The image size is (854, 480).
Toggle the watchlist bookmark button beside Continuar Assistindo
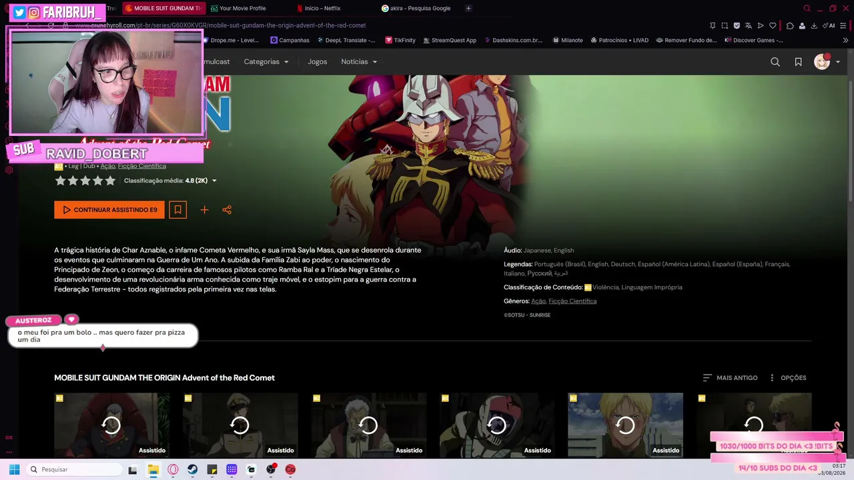177,209
